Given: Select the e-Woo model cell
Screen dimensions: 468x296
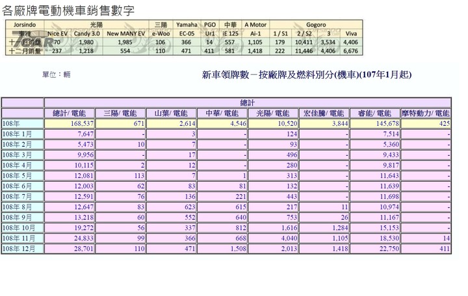Looking at the screenshot, I should pos(161,33).
